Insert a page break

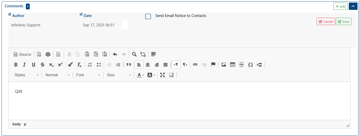pyautogui.click(x=259, y=65)
